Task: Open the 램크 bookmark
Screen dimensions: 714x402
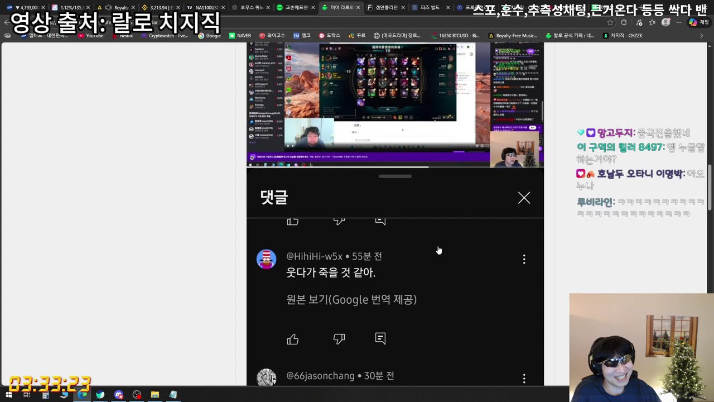Action: (x=302, y=35)
